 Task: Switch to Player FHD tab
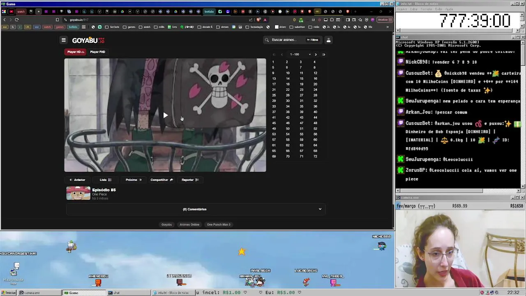click(97, 52)
